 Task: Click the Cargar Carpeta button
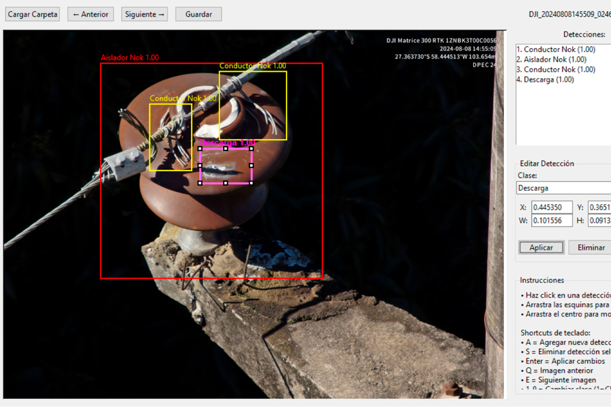pos(32,14)
